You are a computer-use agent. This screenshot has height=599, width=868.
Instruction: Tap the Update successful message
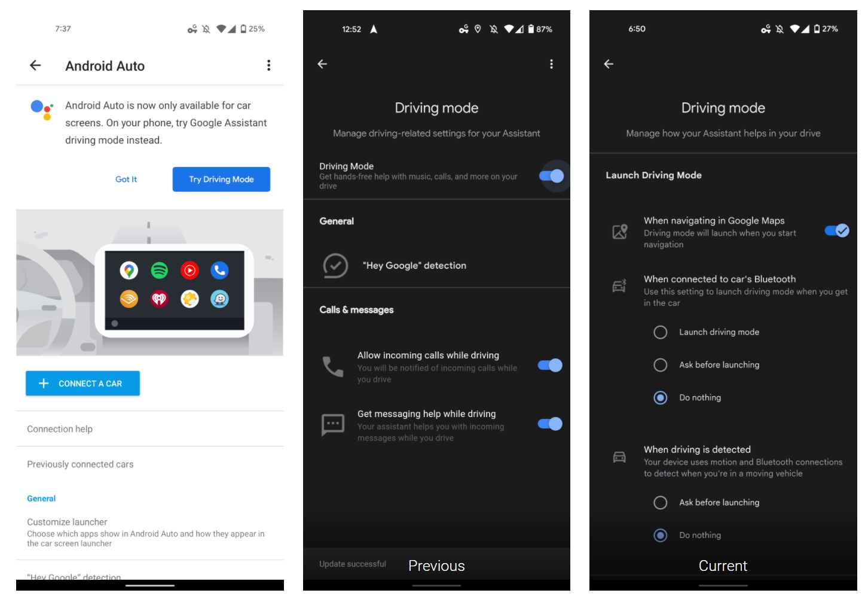click(353, 564)
